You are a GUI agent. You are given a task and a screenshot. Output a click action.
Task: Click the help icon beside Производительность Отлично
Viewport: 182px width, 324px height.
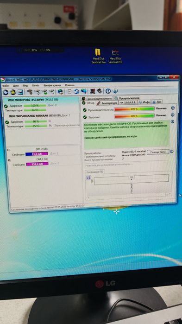click(x=173, y=108)
